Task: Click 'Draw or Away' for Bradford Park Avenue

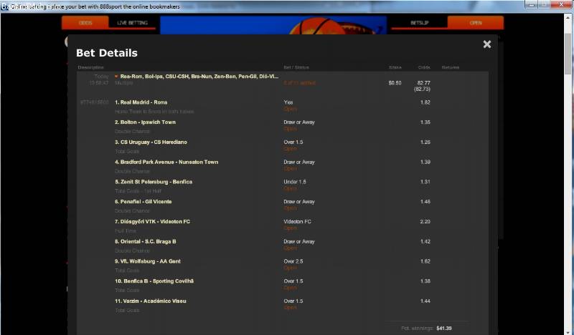Action: 299,162
